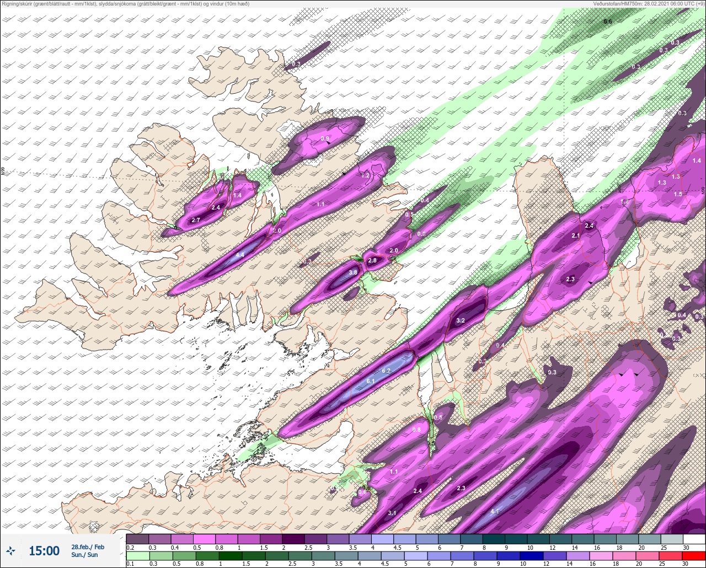Viewport: 706px width, 568px height.
Task: Click the Sun./ Sun weekday label
Action: 84,554
